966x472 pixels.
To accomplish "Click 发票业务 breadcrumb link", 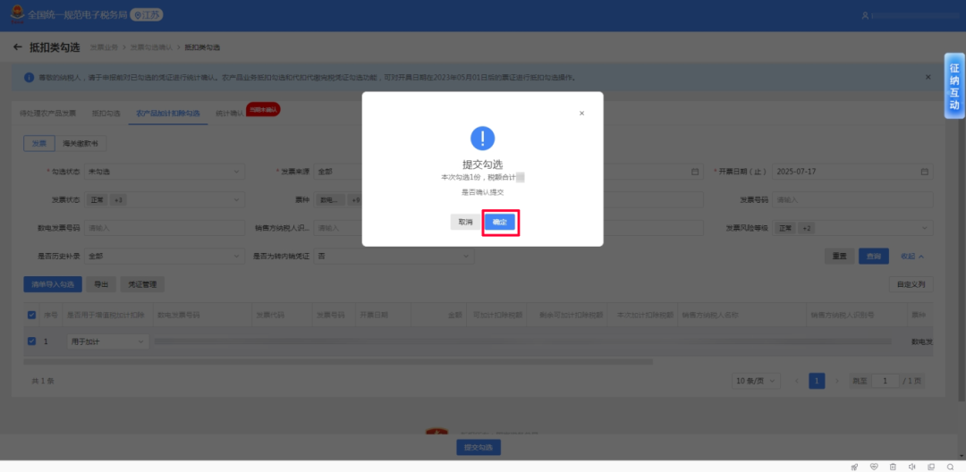I will click(104, 47).
